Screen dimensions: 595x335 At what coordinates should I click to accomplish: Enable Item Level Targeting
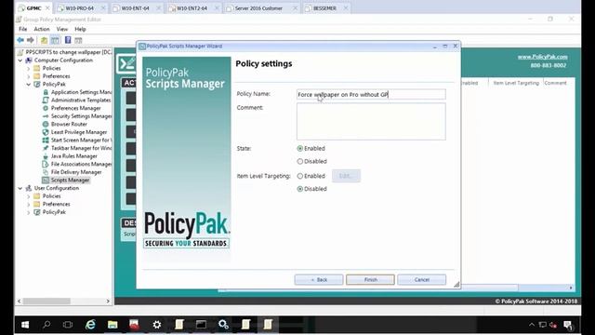tap(300, 176)
